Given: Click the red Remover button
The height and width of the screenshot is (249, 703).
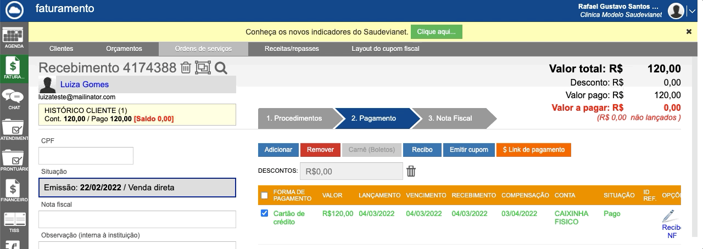Looking at the screenshot, I should [320, 150].
